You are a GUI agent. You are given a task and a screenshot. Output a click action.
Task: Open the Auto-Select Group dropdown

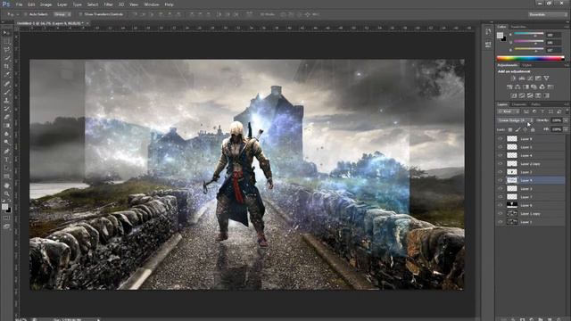click(x=62, y=14)
